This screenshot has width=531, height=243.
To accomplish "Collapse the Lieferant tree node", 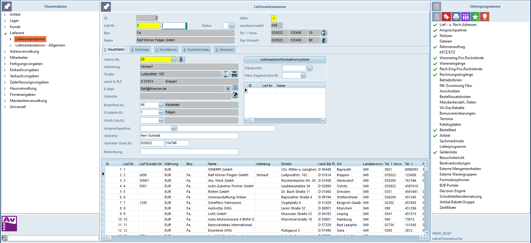I will coord(5,33).
